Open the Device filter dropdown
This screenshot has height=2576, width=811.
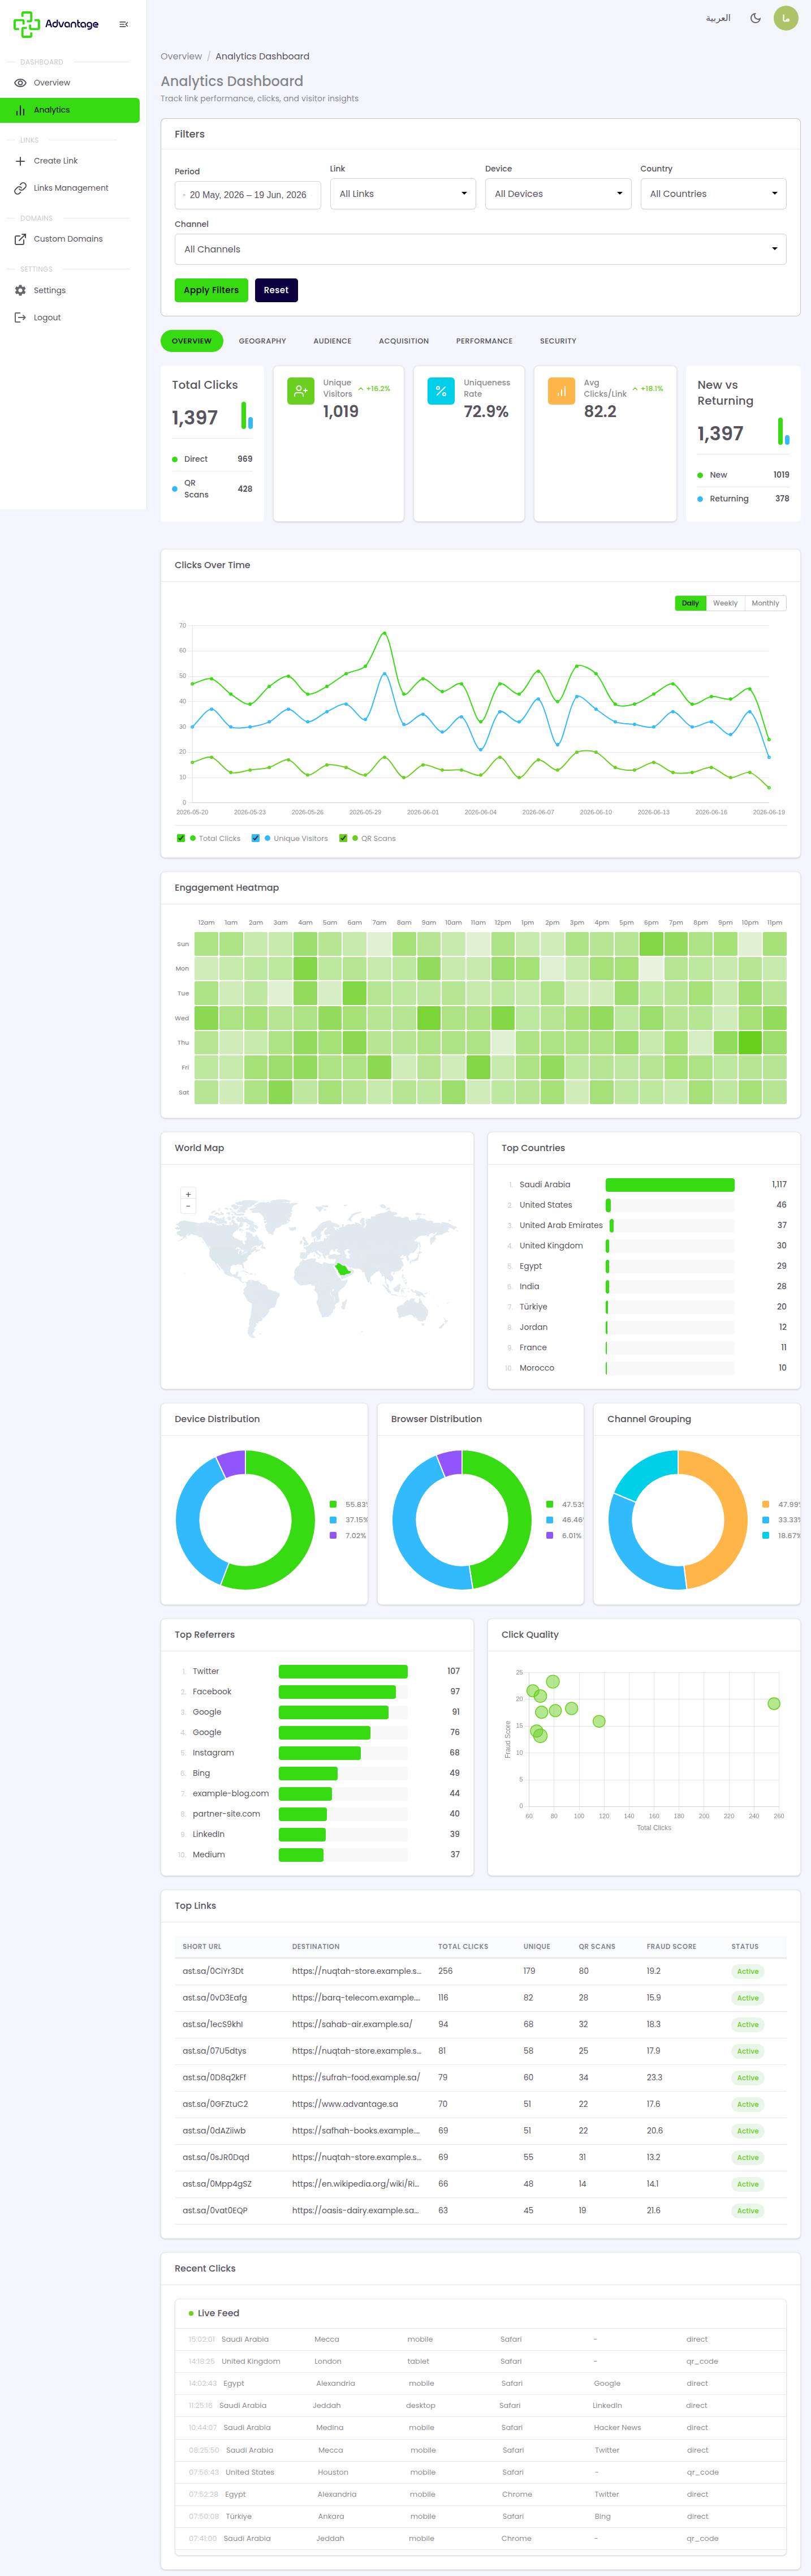tap(558, 194)
